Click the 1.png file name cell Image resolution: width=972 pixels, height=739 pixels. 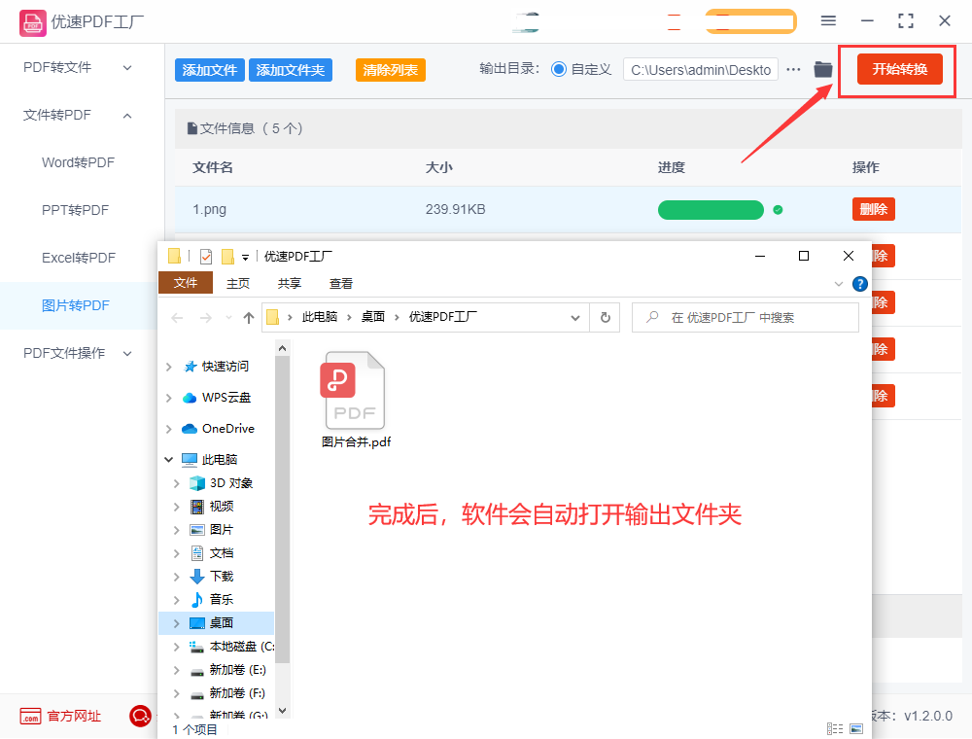210,210
